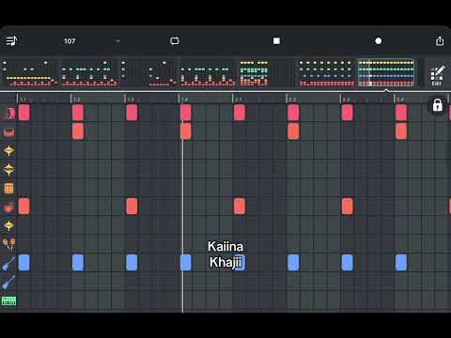Stop playback with the square stop button

click(x=276, y=41)
